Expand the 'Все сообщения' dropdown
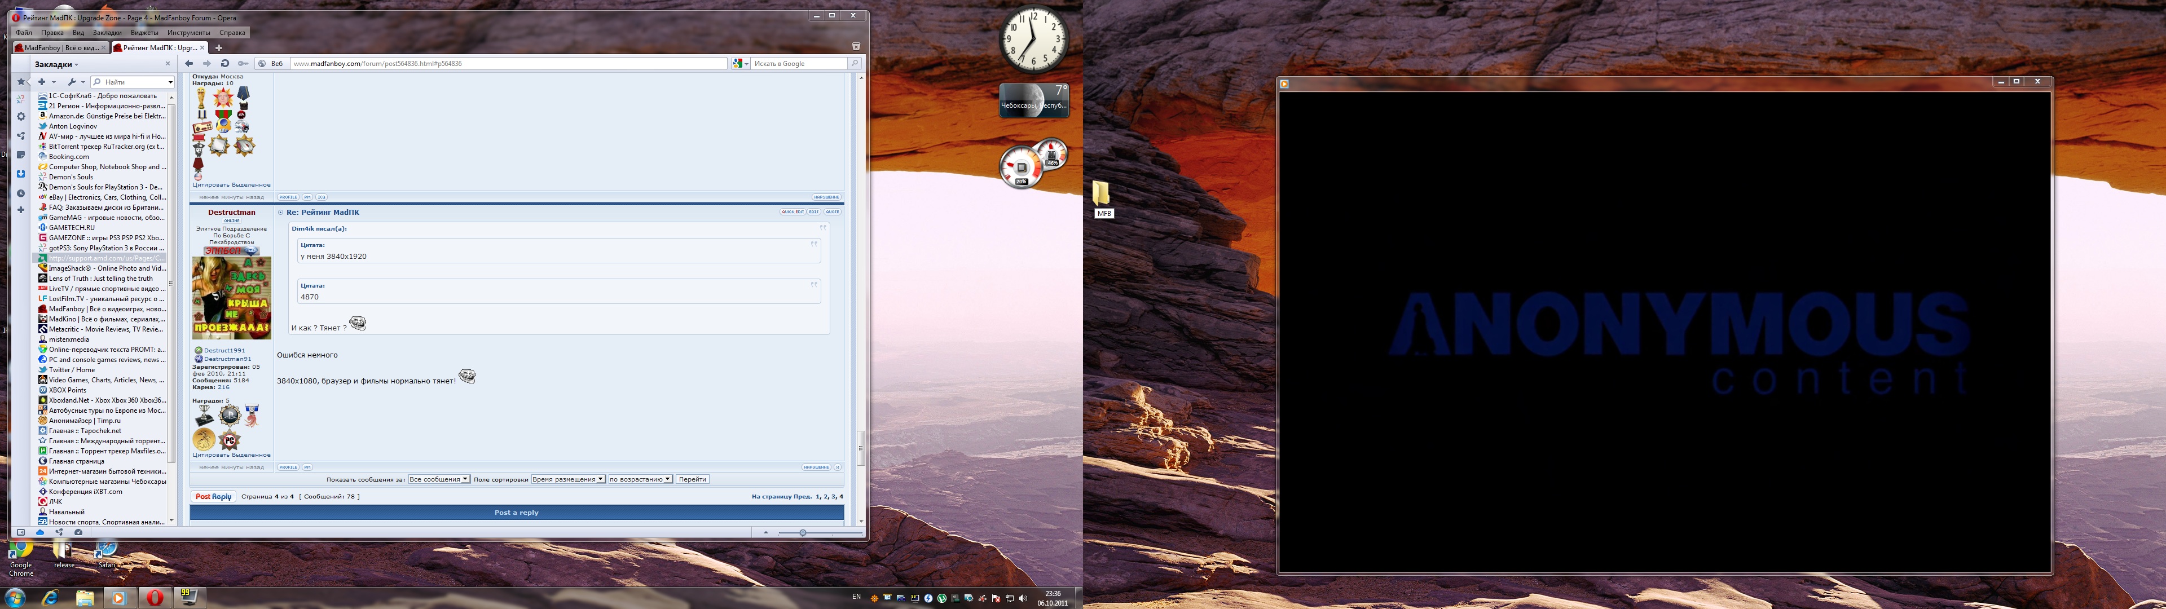Image resolution: width=2166 pixels, height=609 pixels. pyautogui.click(x=439, y=479)
